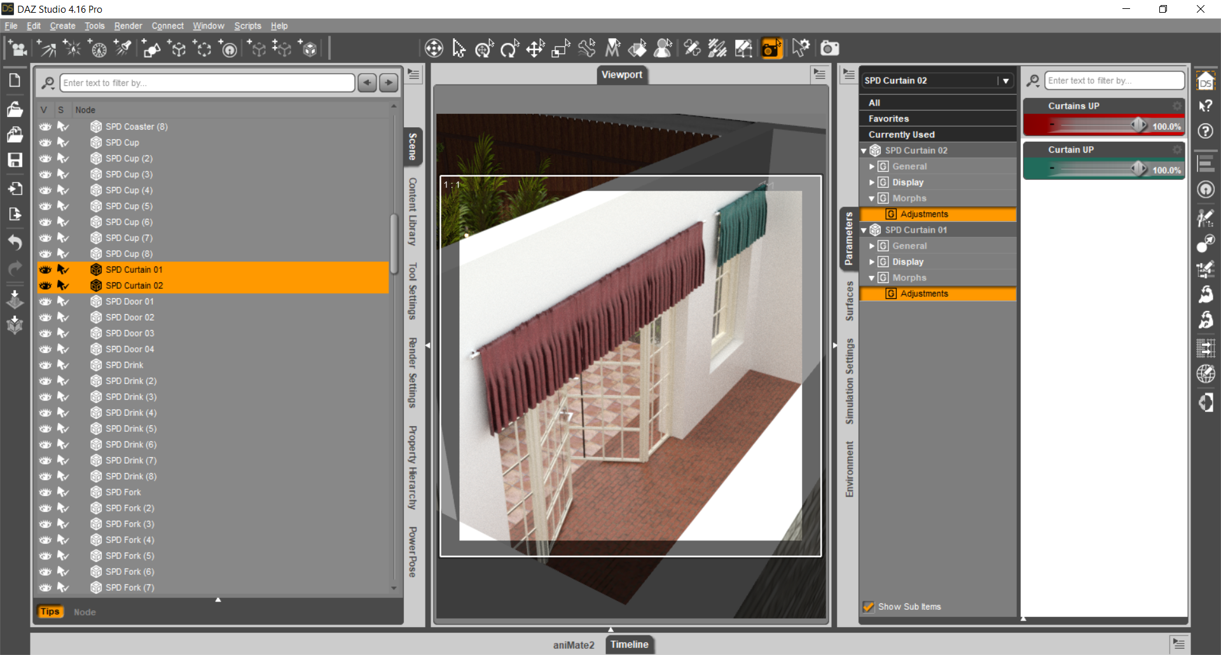Open Curtains UP settings gear
1221x655 pixels.
coord(1177,106)
